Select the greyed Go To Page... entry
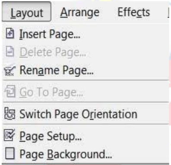 (x=86, y=92)
